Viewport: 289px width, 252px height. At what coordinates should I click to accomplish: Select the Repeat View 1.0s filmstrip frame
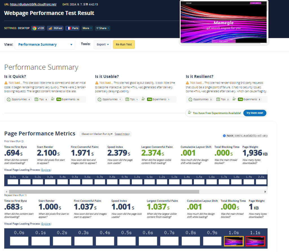[234, 241]
